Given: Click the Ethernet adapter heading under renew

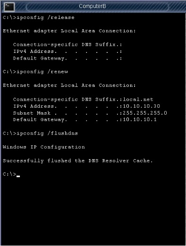Looking at the screenshot, I should [x=69, y=85].
